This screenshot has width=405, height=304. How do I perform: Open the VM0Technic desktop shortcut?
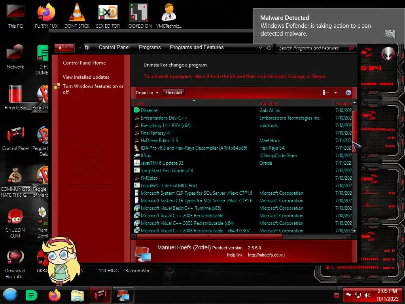pos(169,15)
